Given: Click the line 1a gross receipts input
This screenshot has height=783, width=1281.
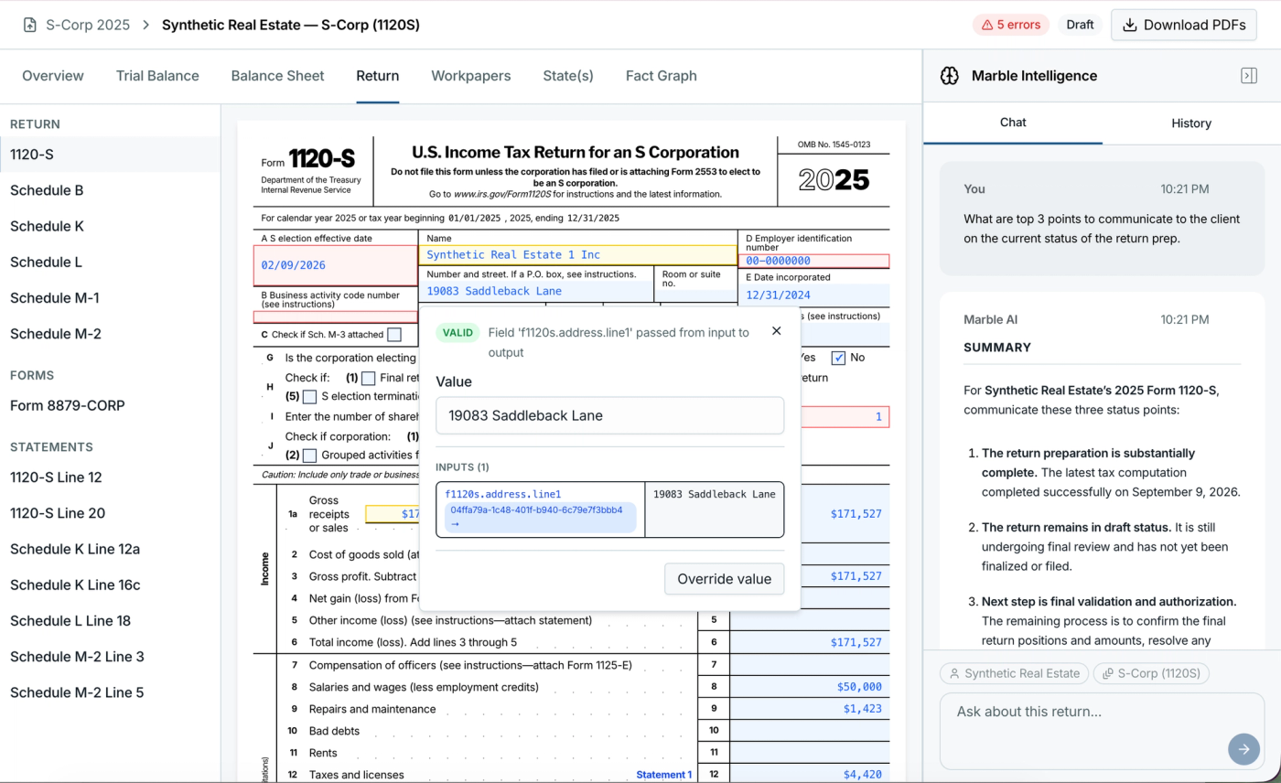Looking at the screenshot, I should [393, 514].
